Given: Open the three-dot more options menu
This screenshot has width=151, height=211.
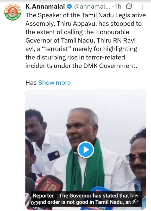Looking at the screenshot, I should (x=143, y=7).
